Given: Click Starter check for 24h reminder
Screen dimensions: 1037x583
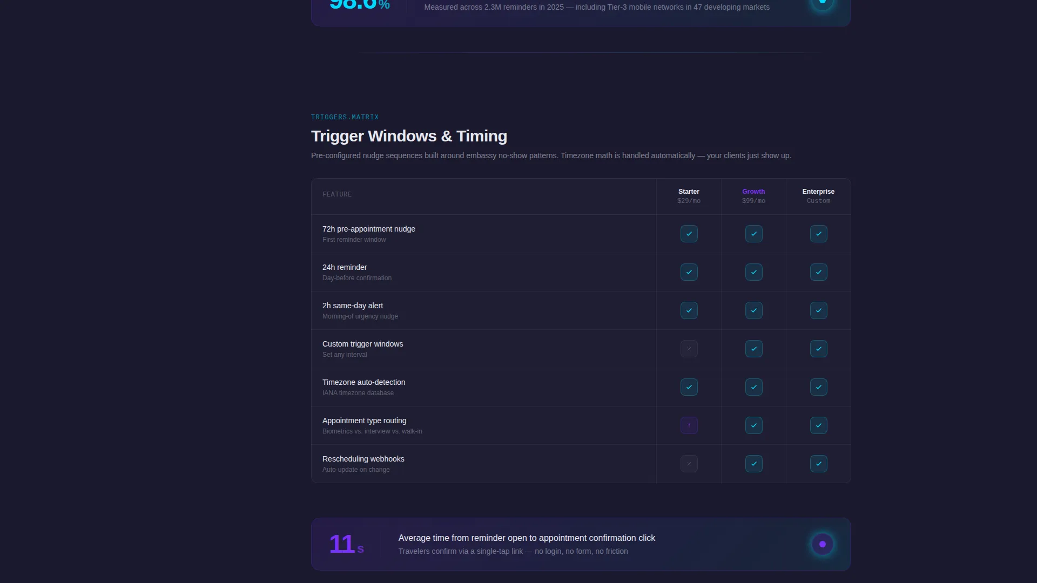Looking at the screenshot, I should pyautogui.click(x=689, y=272).
